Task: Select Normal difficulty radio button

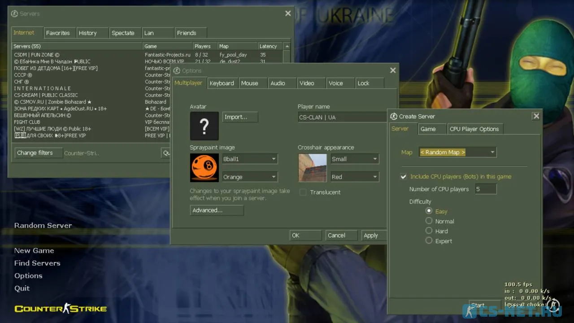Action: point(429,221)
